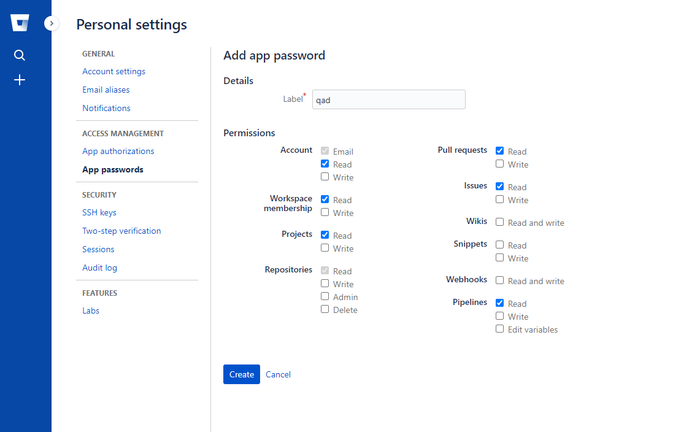Viewport: 673px width, 432px height.
Task: Enable Pipelines Edit variables
Action: (x=499, y=329)
